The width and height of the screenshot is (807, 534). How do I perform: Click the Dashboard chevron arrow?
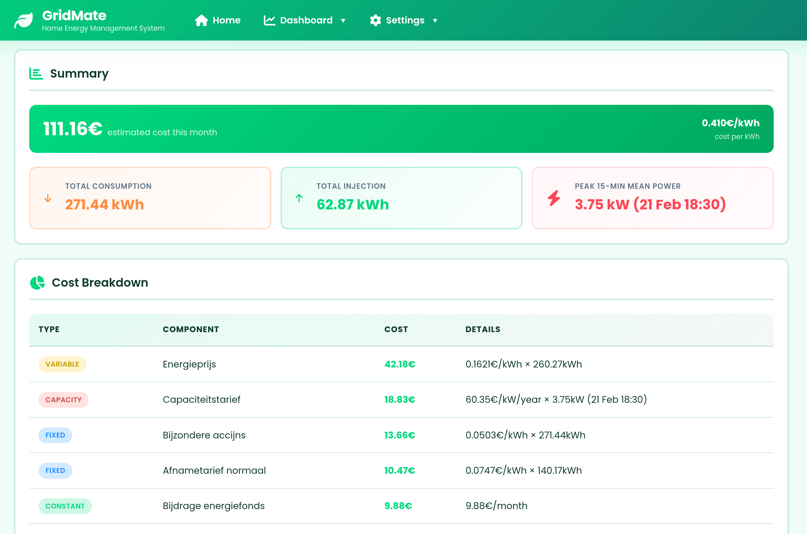[x=343, y=21]
